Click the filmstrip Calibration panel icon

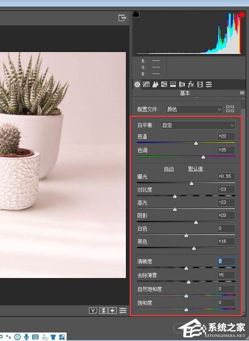(200, 84)
